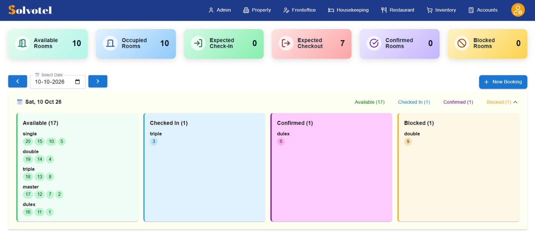
Task: Select available master room 12
Action: point(40,195)
